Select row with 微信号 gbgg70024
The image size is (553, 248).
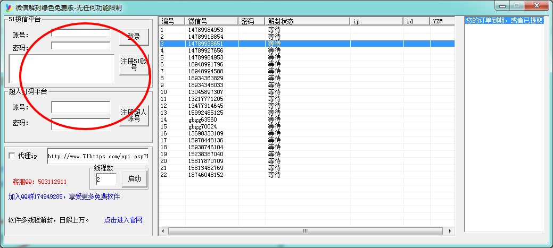click(x=307, y=126)
